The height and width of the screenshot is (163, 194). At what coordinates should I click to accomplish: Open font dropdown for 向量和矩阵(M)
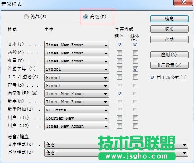[x=77, y=94]
